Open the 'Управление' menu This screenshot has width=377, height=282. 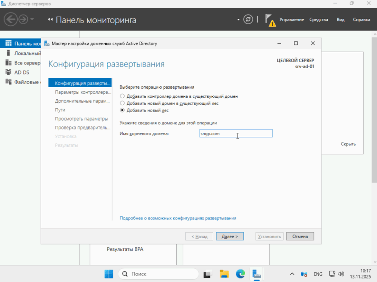(x=292, y=20)
